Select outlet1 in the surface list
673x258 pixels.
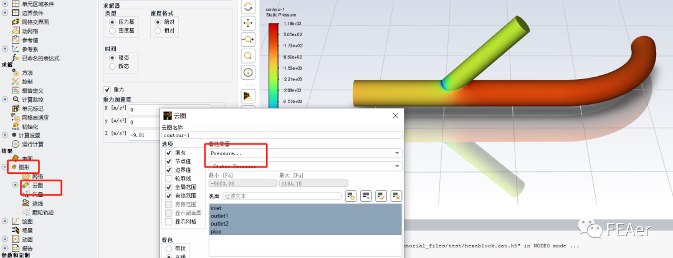pyautogui.click(x=219, y=216)
